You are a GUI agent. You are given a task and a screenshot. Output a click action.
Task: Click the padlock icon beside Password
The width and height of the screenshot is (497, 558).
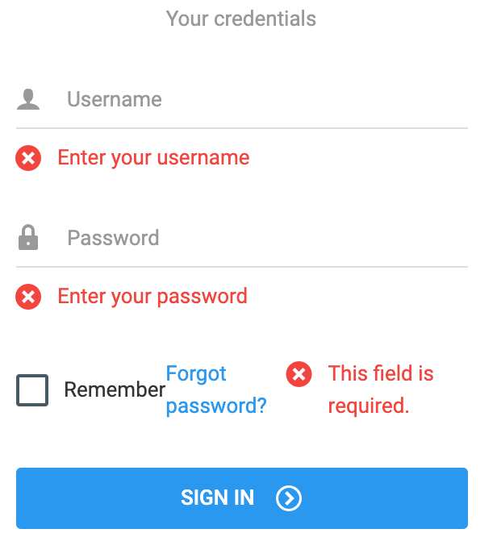click(x=28, y=238)
